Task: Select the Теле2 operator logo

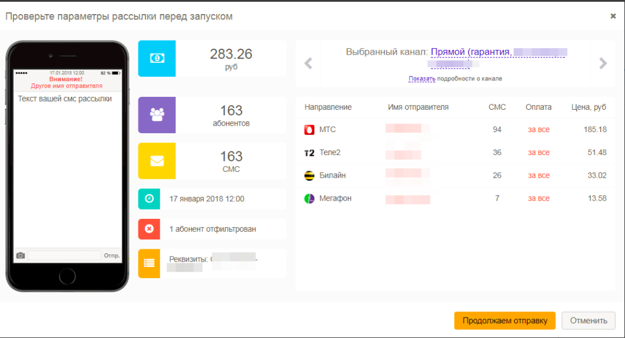Action: [309, 152]
